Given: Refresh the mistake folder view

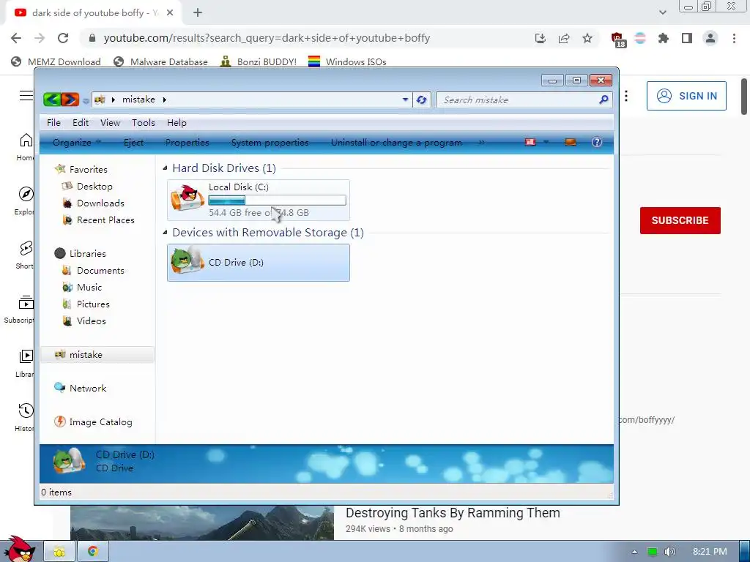Looking at the screenshot, I should pyautogui.click(x=421, y=100).
